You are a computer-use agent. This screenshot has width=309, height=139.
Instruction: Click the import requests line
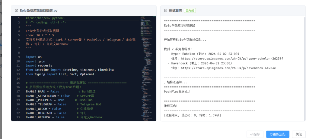39,66
